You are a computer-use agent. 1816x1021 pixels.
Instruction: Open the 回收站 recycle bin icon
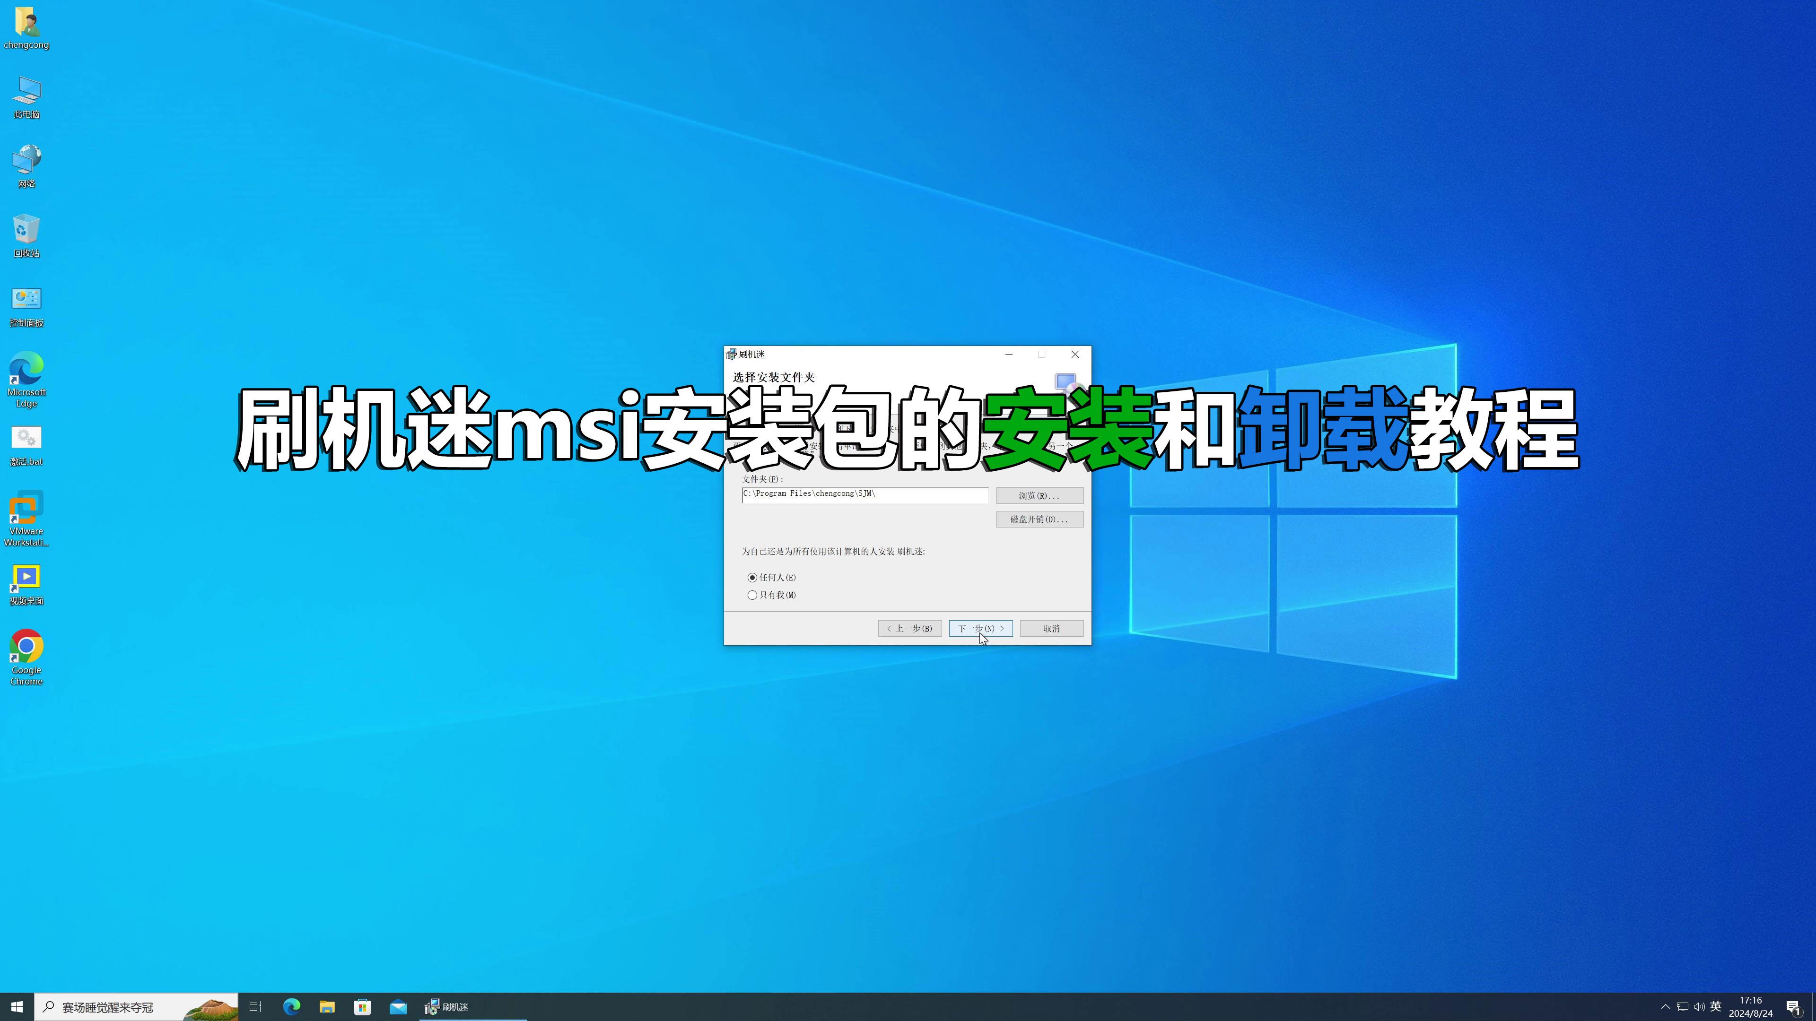(26, 236)
